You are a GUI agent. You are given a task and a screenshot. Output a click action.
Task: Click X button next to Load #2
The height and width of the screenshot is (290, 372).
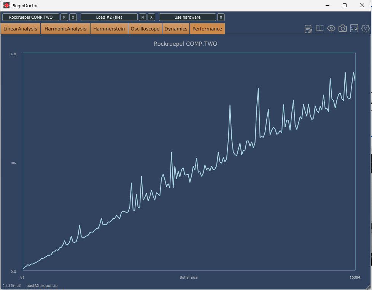coord(151,17)
